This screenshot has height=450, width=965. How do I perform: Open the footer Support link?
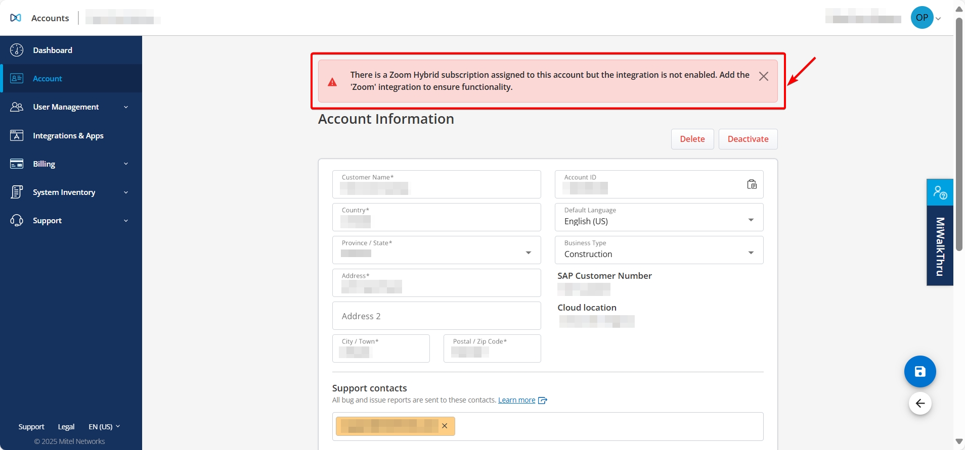coord(31,427)
